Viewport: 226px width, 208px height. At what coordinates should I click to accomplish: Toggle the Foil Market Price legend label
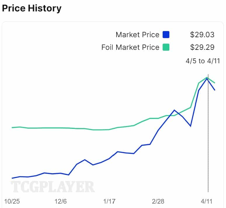[130, 47]
